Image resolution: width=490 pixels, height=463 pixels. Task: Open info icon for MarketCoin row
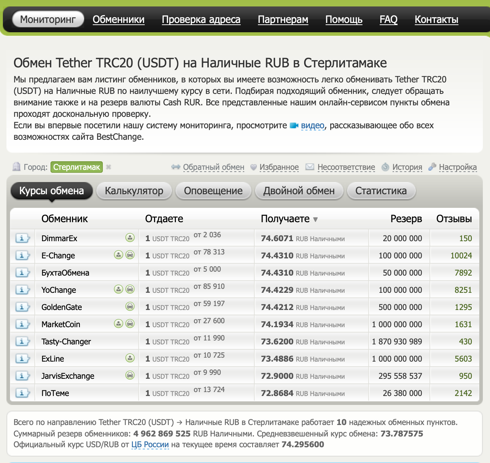tap(22, 324)
